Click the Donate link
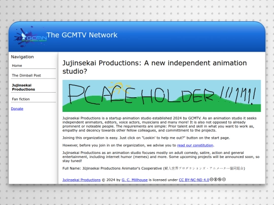This screenshot has width=274, height=205. click(x=17, y=109)
